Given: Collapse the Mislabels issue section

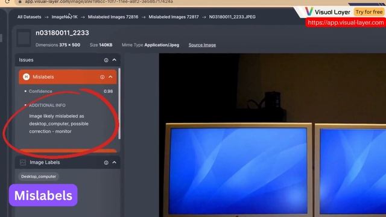Looking at the screenshot, I should (110, 77).
